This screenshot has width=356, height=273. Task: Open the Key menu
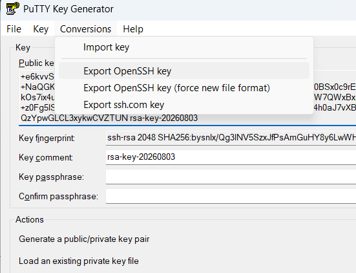tap(41, 29)
